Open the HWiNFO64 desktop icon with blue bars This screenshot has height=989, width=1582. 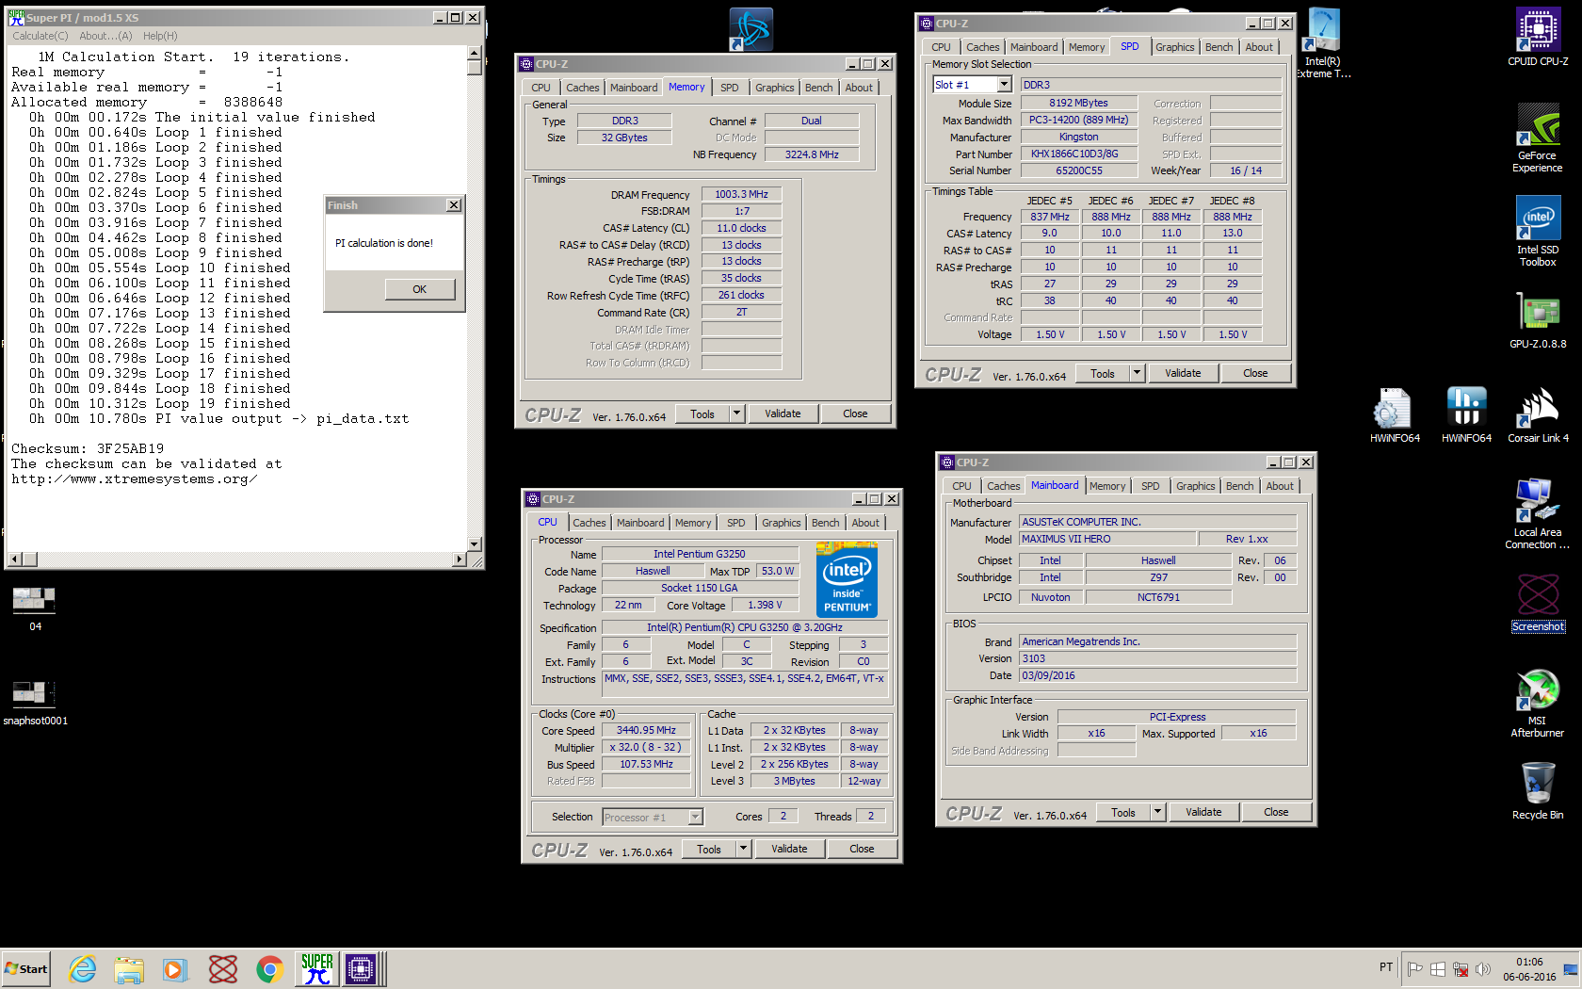1466,414
